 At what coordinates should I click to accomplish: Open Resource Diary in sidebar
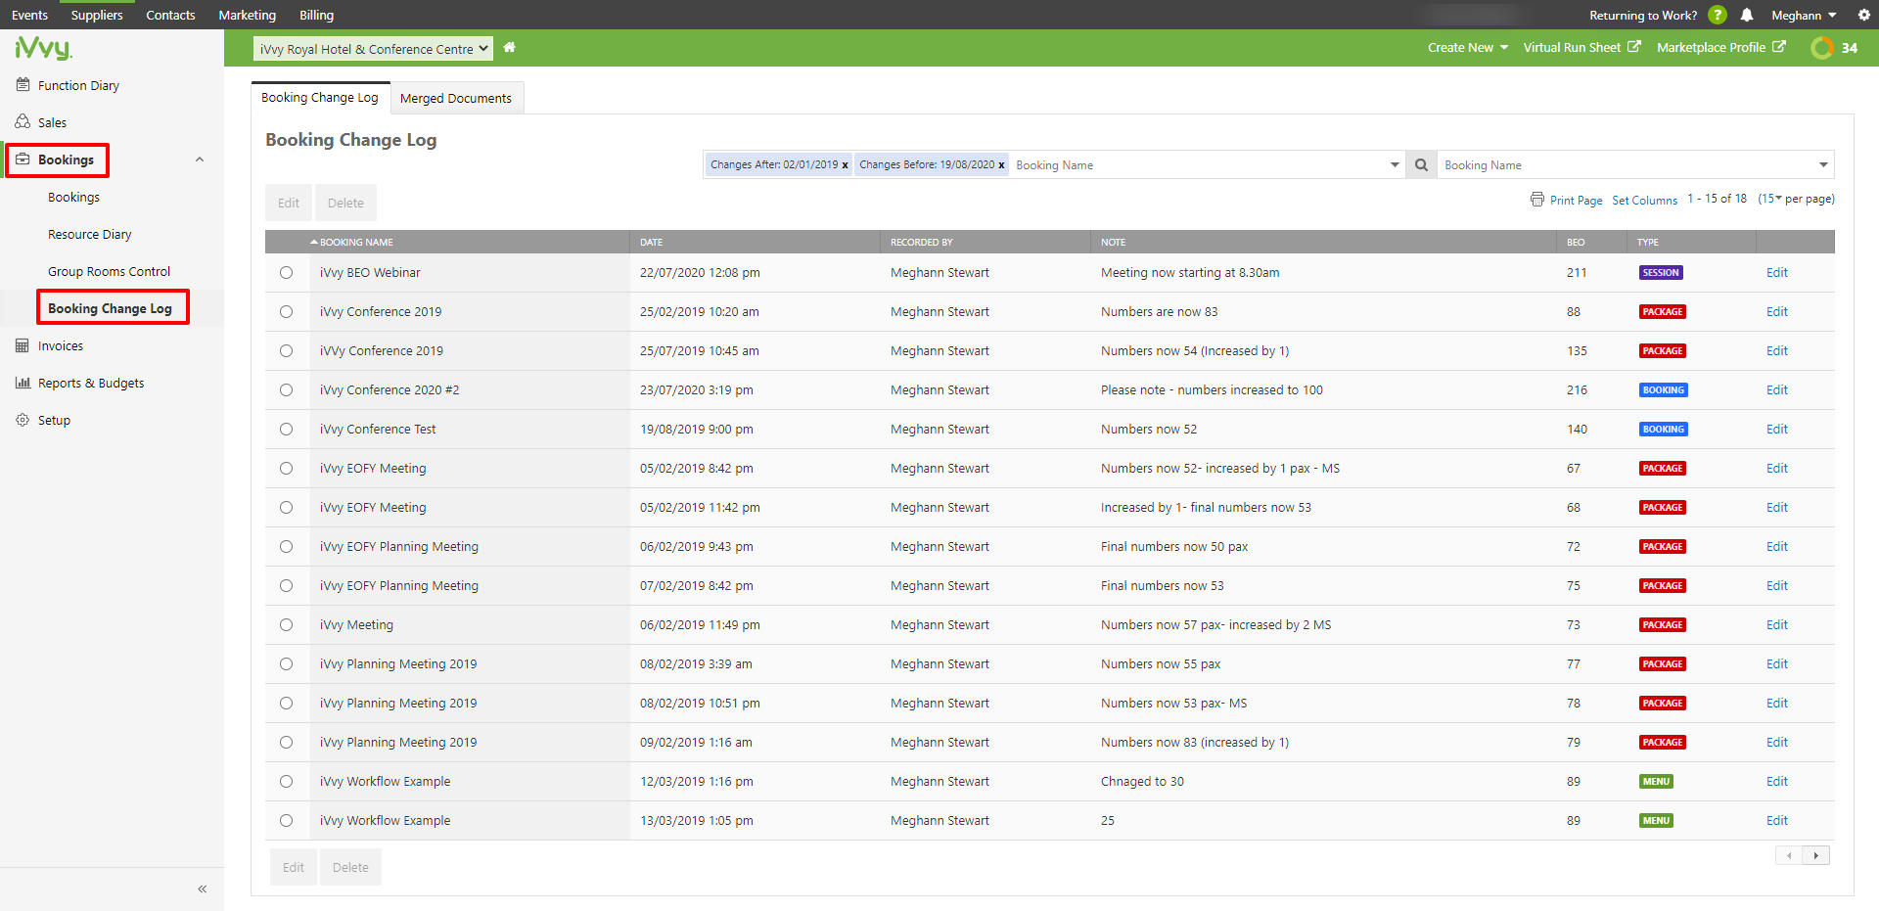90,234
